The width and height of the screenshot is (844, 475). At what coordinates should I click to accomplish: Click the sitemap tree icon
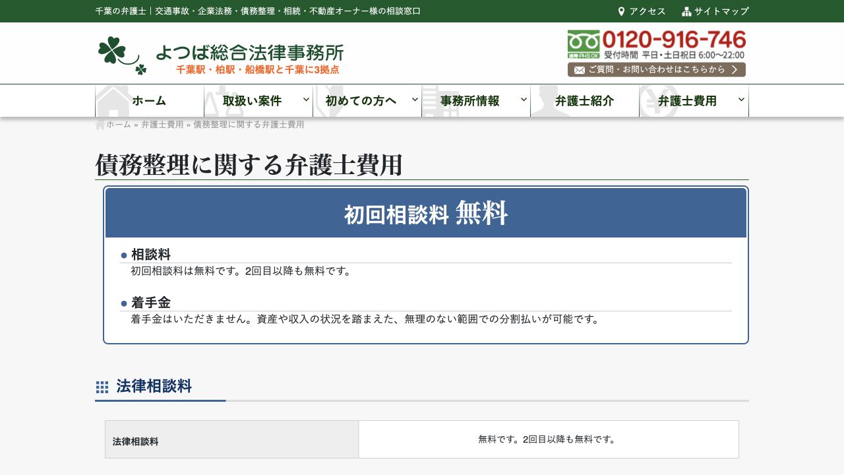[686, 11]
